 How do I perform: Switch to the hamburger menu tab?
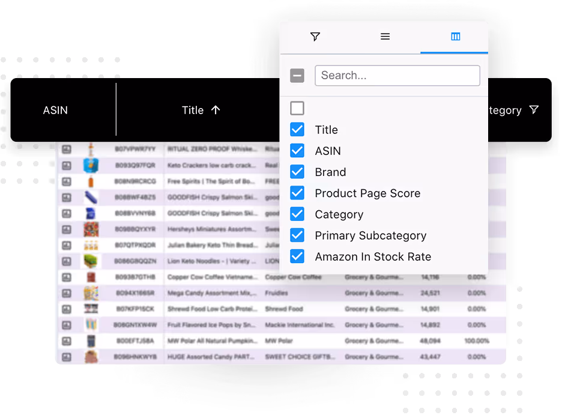tap(385, 37)
